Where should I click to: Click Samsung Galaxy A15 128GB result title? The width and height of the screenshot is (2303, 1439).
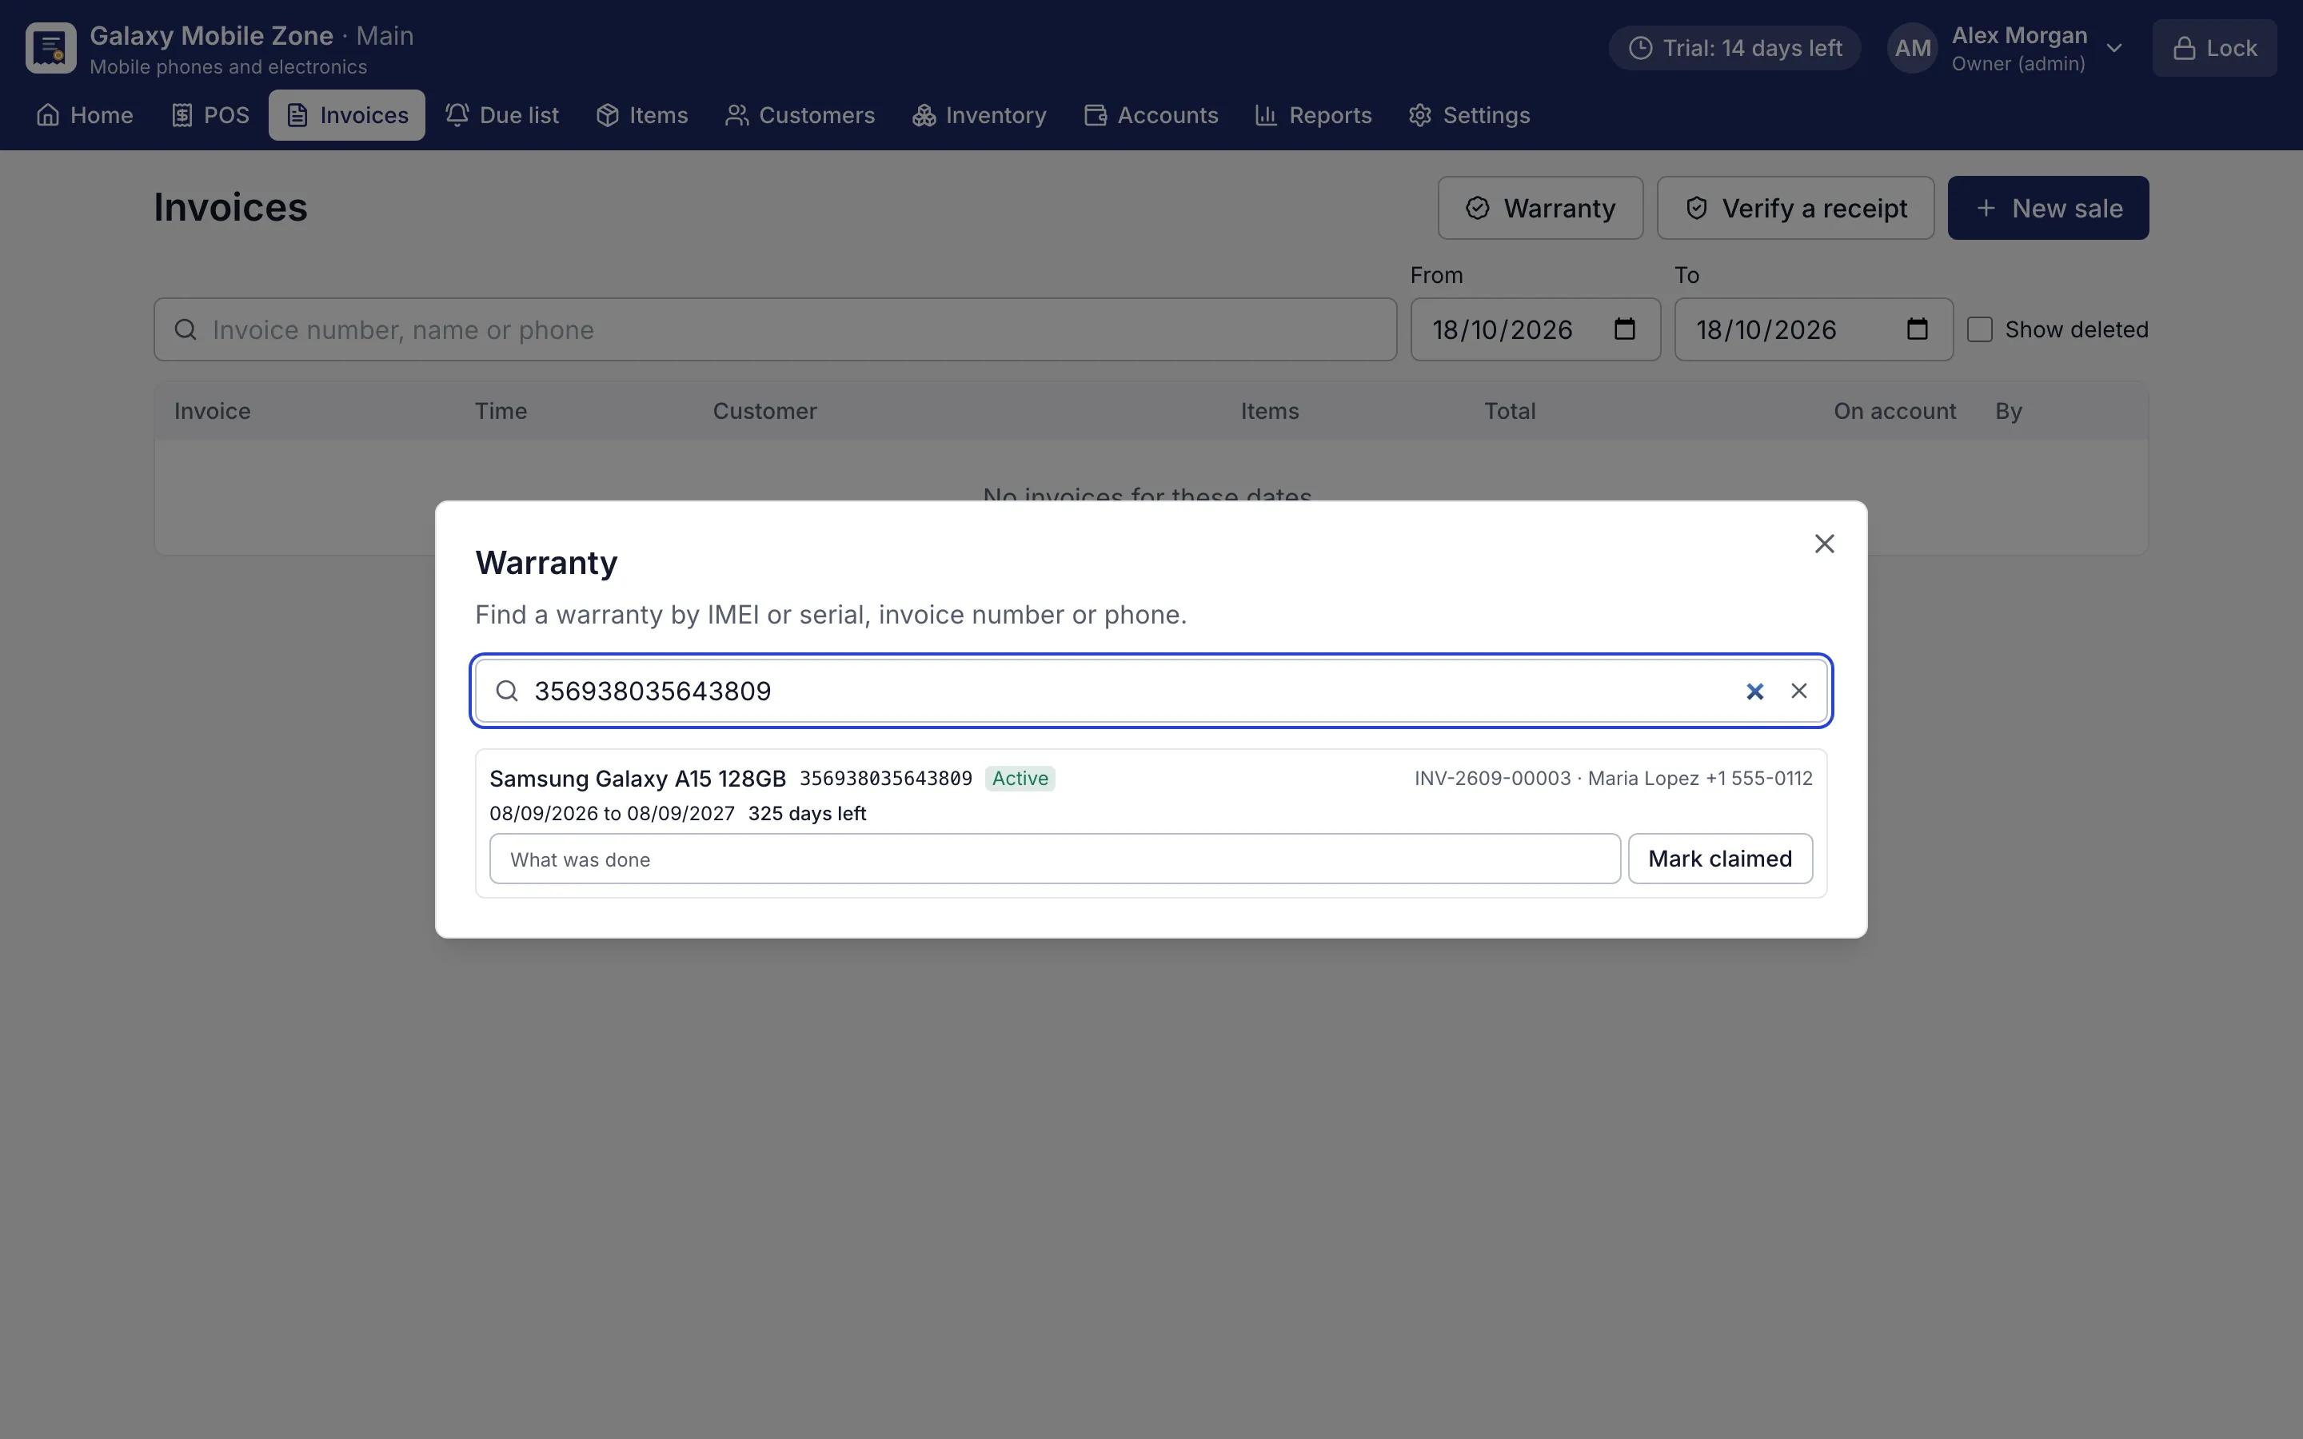click(x=637, y=779)
